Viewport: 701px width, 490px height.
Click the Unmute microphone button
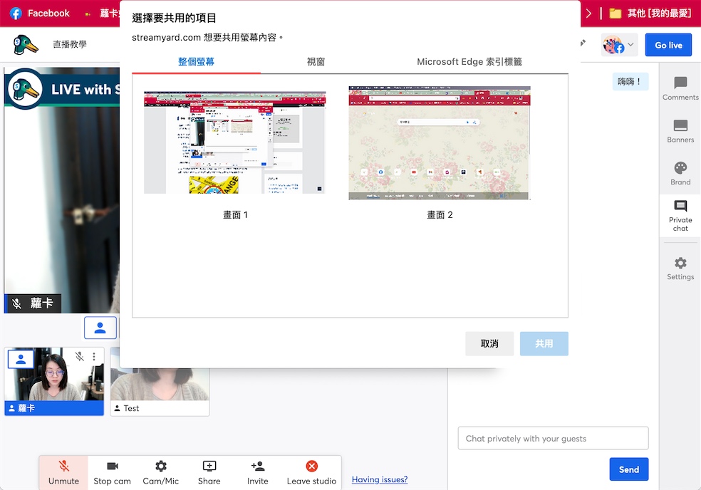coord(63,473)
